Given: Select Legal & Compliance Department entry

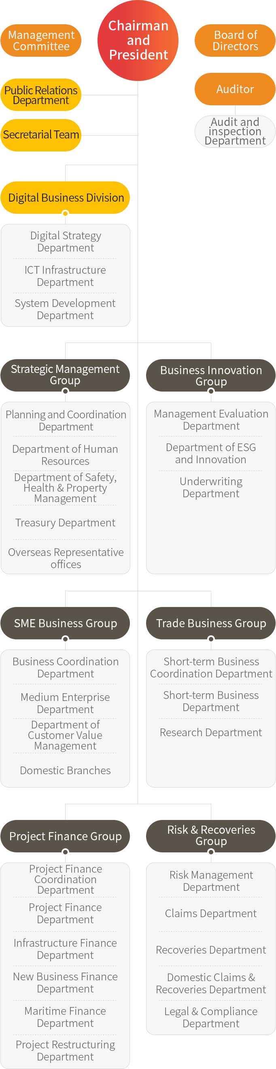Looking at the screenshot, I should click(211, 1018).
